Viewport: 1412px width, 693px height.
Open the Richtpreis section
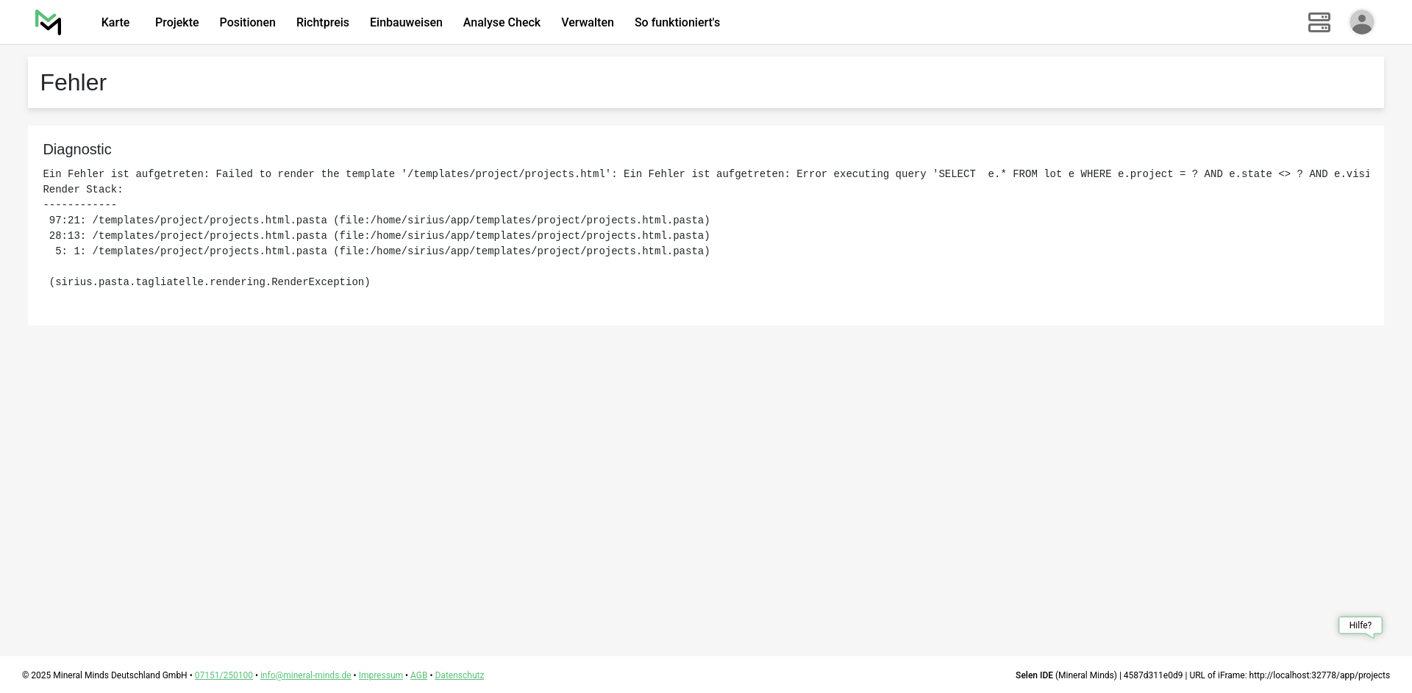tap(322, 23)
